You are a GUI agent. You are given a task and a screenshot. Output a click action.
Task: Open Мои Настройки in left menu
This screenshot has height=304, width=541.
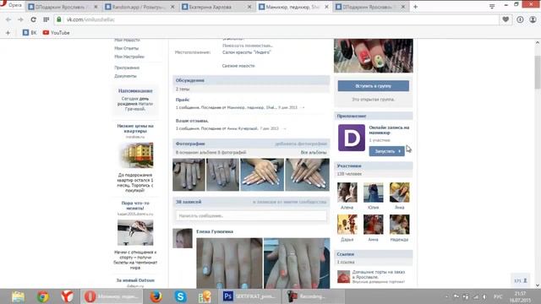tap(129, 57)
